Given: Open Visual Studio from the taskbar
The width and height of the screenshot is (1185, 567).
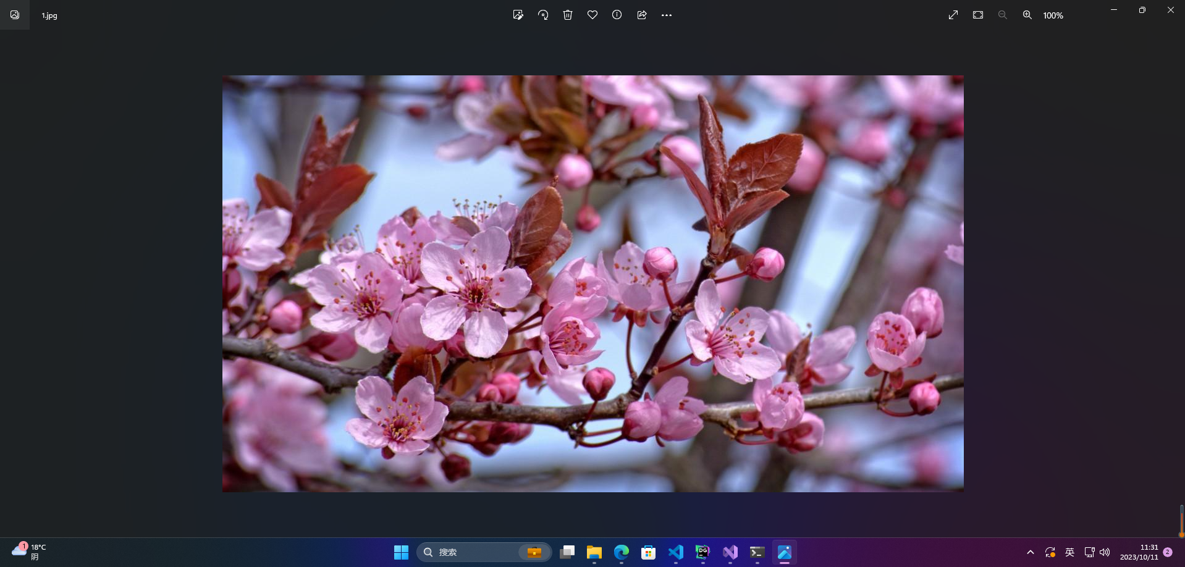Looking at the screenshot, I should pos(730,552).
